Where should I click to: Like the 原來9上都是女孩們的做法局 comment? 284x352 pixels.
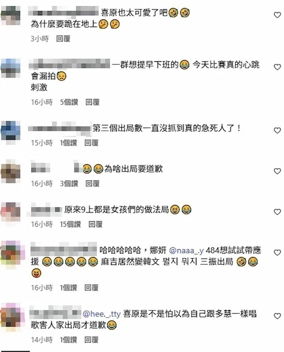click(x=277, y=212)
